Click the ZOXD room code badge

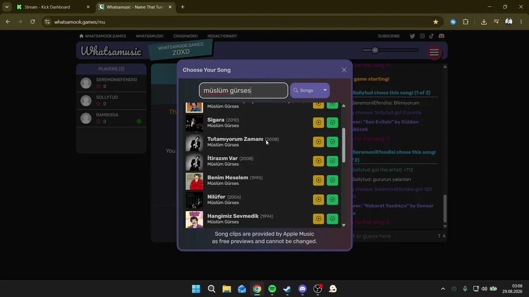click(181, 50)
